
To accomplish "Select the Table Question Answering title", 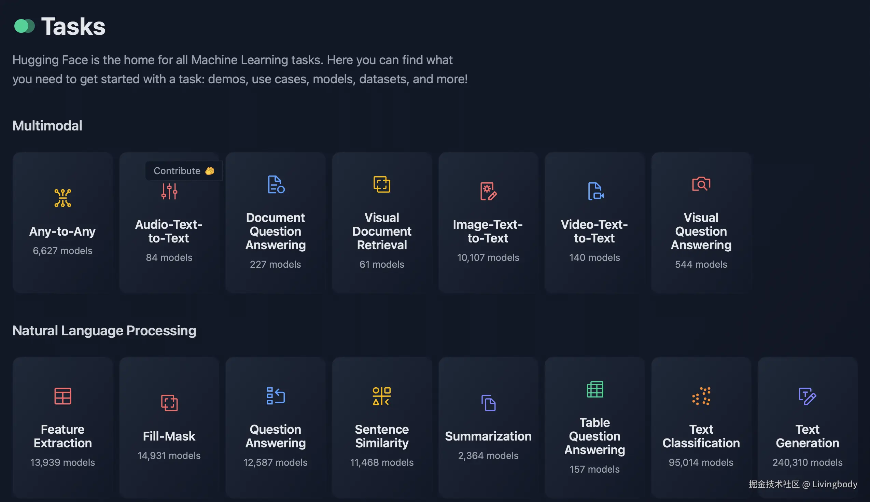I will coord(594,436).
